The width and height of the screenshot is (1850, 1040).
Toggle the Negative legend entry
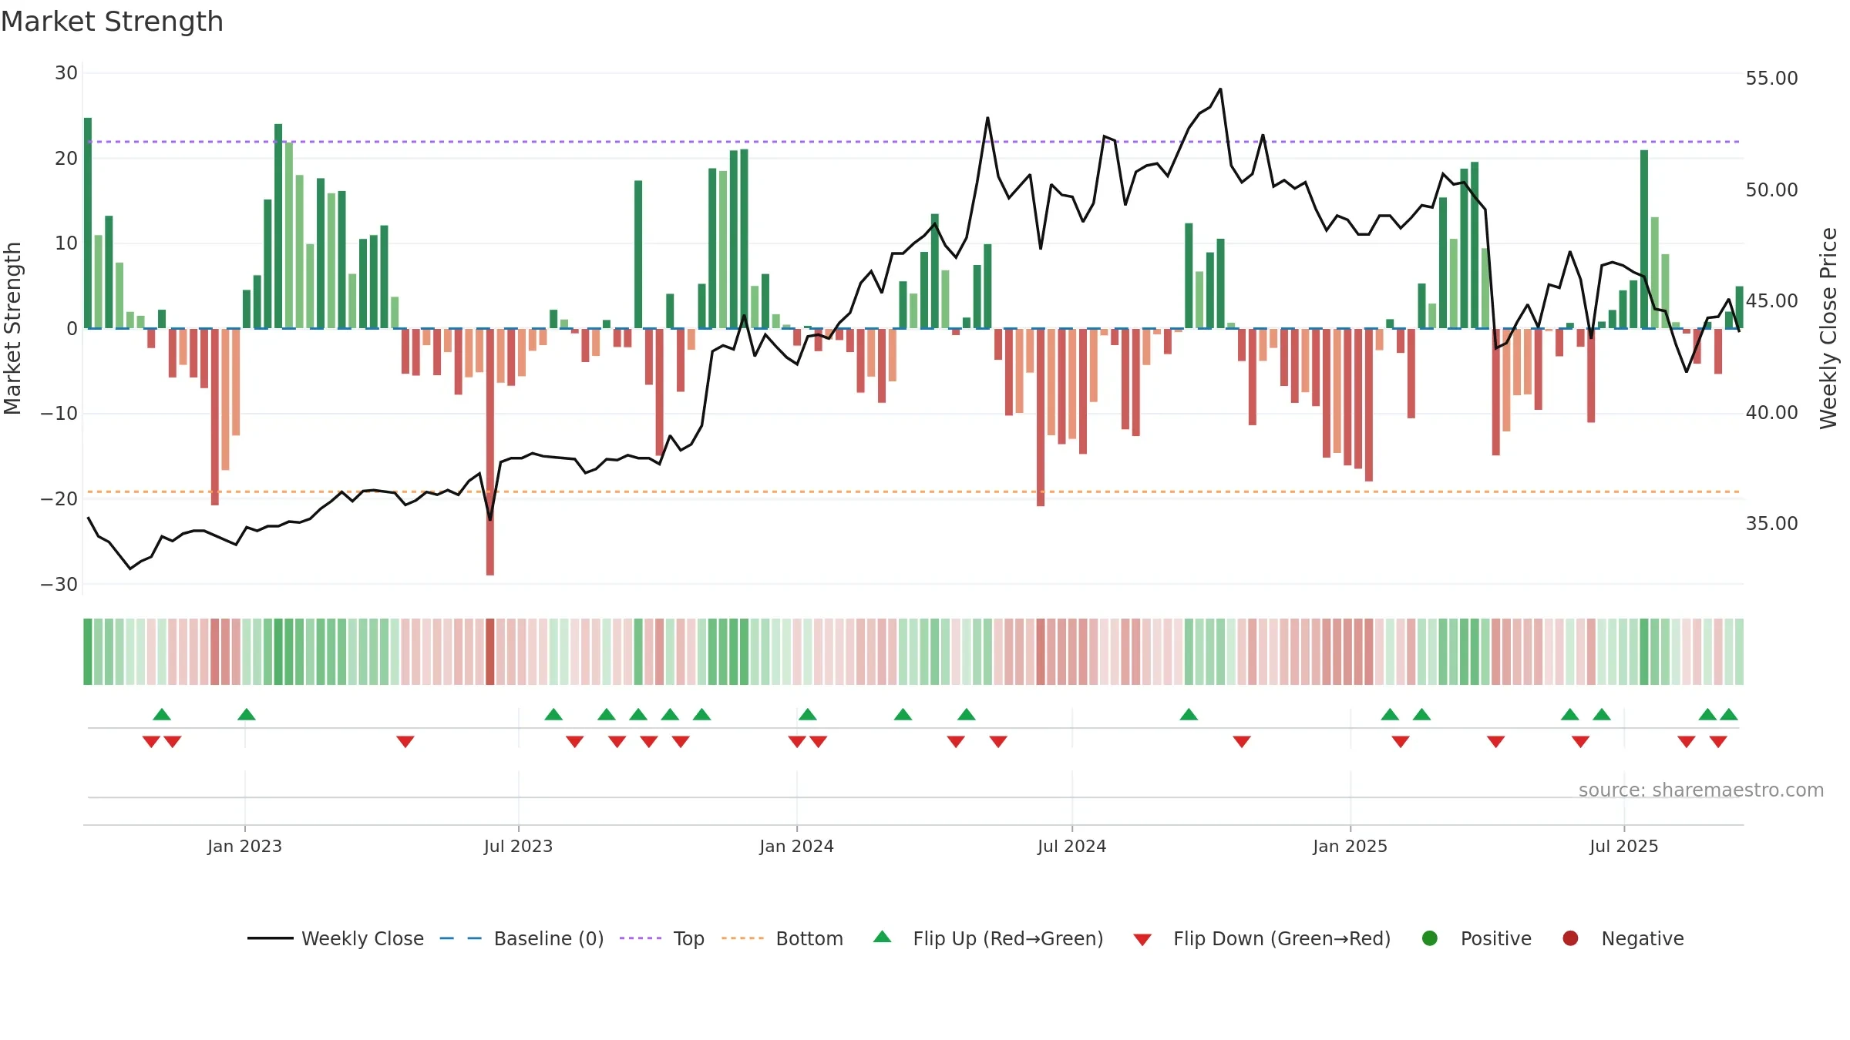[1623, 938]
